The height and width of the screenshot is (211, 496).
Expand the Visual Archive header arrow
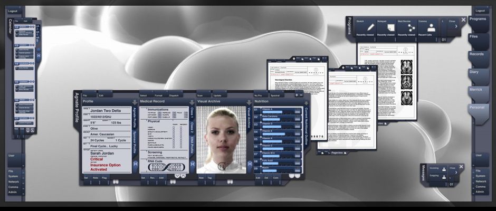249,102
